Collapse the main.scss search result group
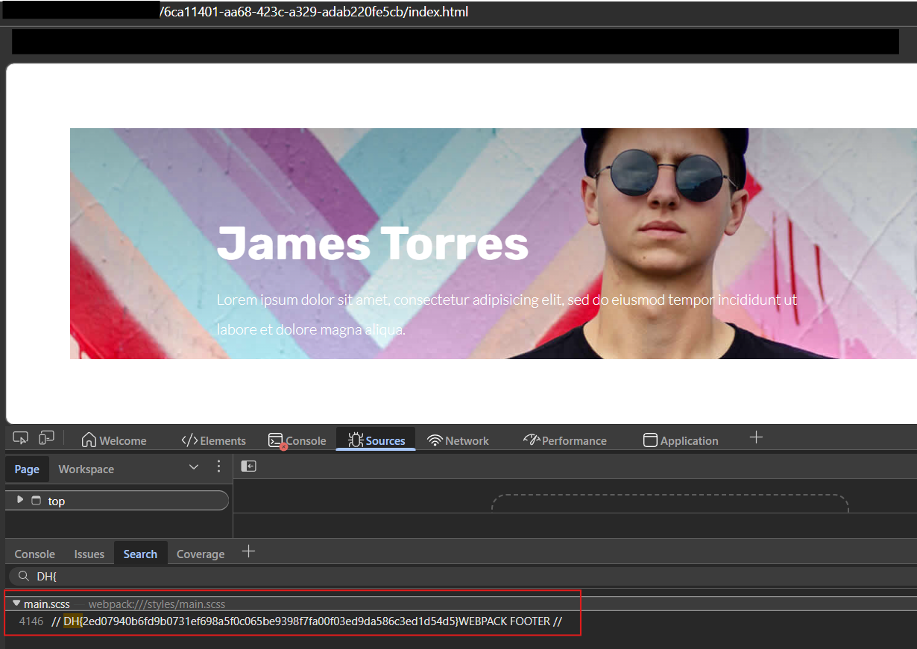The image size is (917, 649). coord(16,604)
